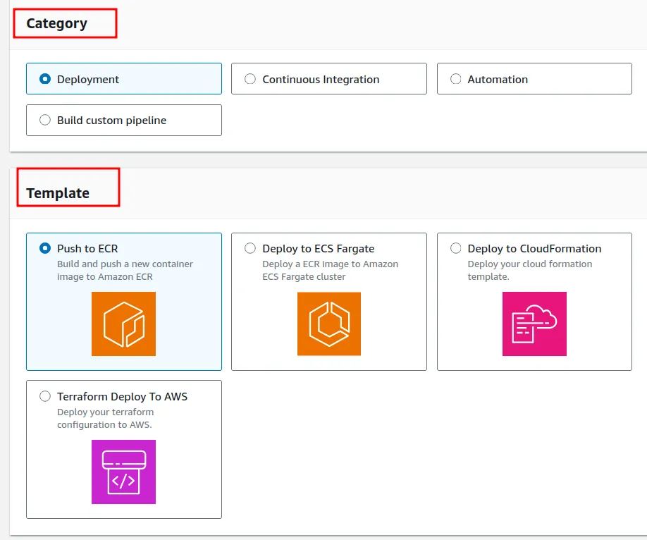Image resolution: width=647 pixels, height=540 pixels.
Task: Click 'Deploy your cloud formation template.' description
Action: point(530,270)
